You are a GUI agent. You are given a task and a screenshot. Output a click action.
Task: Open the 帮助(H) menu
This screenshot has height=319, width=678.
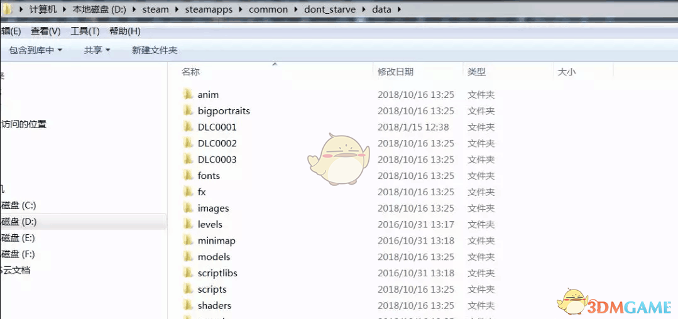pyautogui.click(x=125, y=31)
